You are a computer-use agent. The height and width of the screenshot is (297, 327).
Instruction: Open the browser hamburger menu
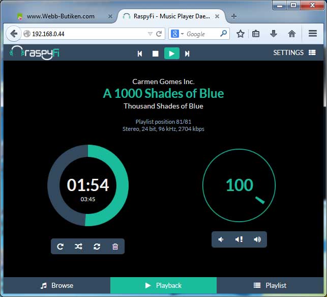313,34
